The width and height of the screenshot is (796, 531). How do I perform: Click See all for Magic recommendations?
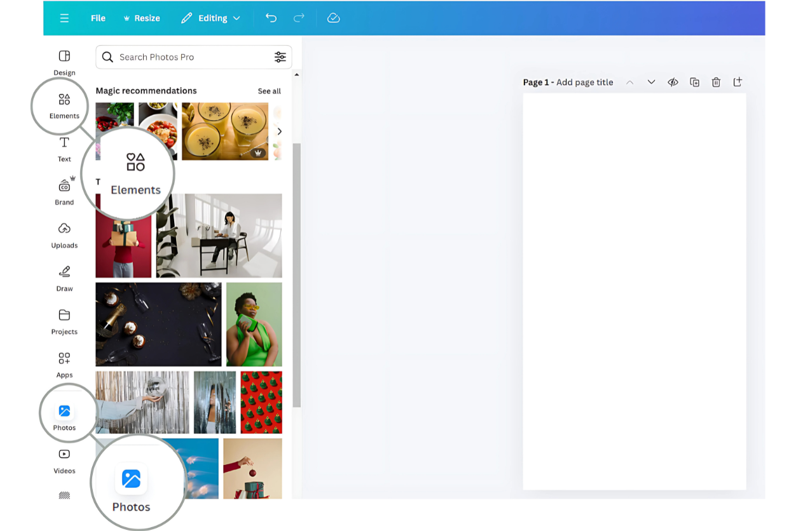tap(269, 91)
